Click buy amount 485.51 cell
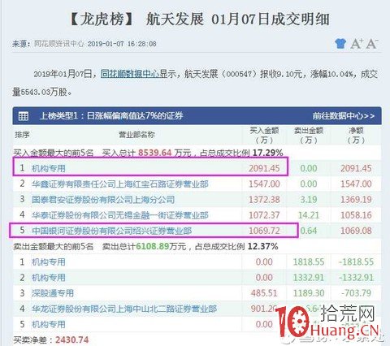390x346 pixels. 264,293
